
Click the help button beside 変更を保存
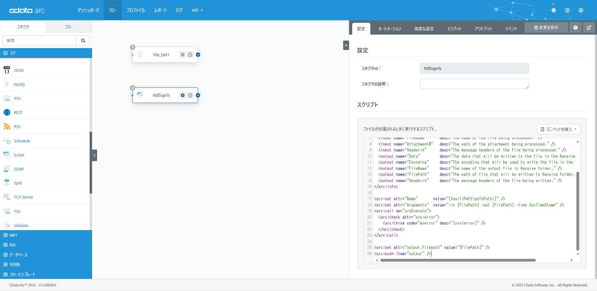tap(575, 27)
